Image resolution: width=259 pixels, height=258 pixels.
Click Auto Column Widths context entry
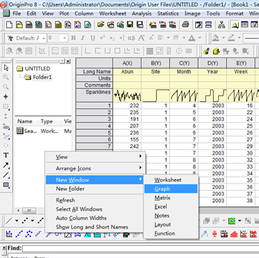pyautogui.click(x=95, y=218)
